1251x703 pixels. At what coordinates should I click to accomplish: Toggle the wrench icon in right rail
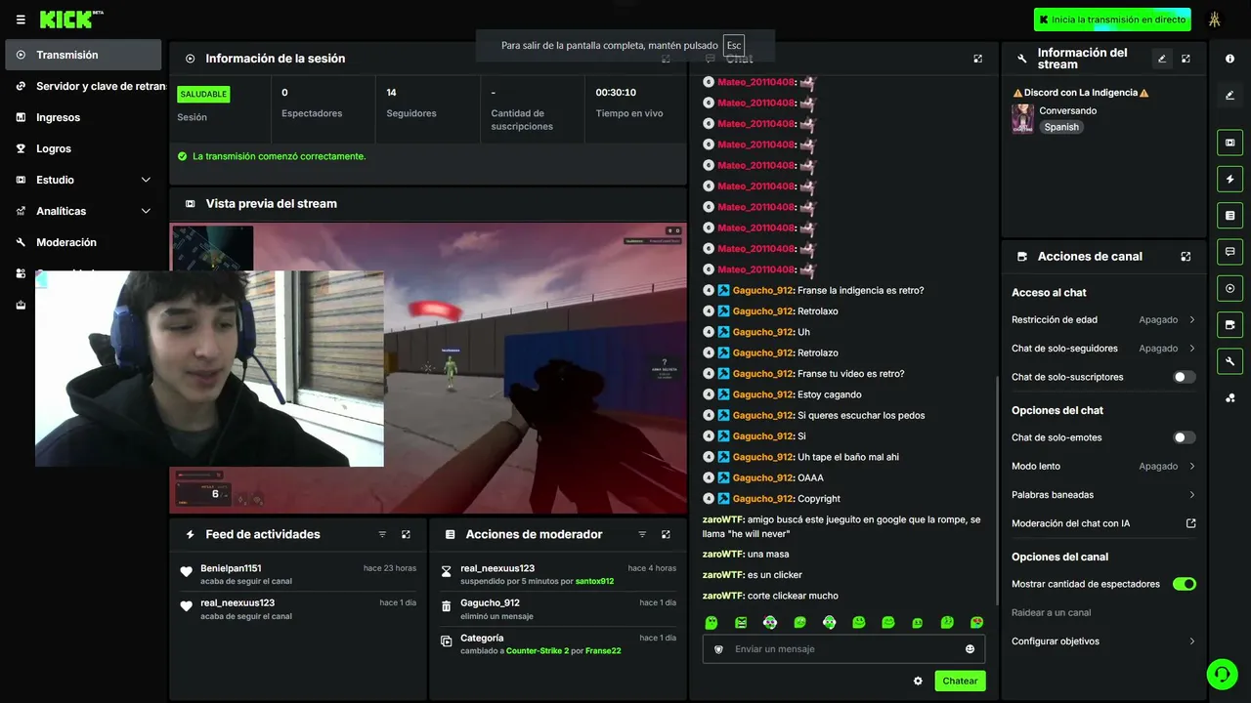(x=1229, y=361)
